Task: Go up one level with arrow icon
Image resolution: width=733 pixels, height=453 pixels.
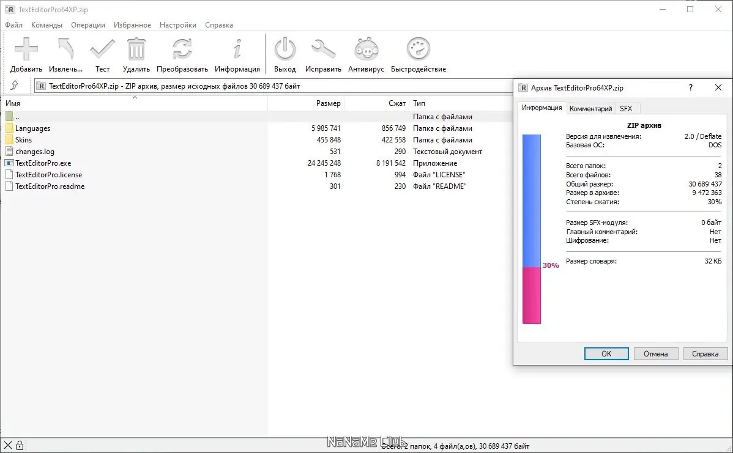Action: tap(15, 85)
